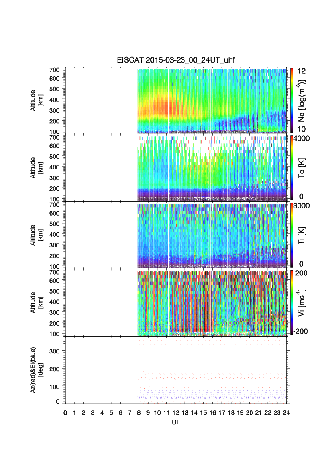Viewport: 314px width, 471px height.
Task: Click the "4" tick on UT axis
Action: pos(102,413)
